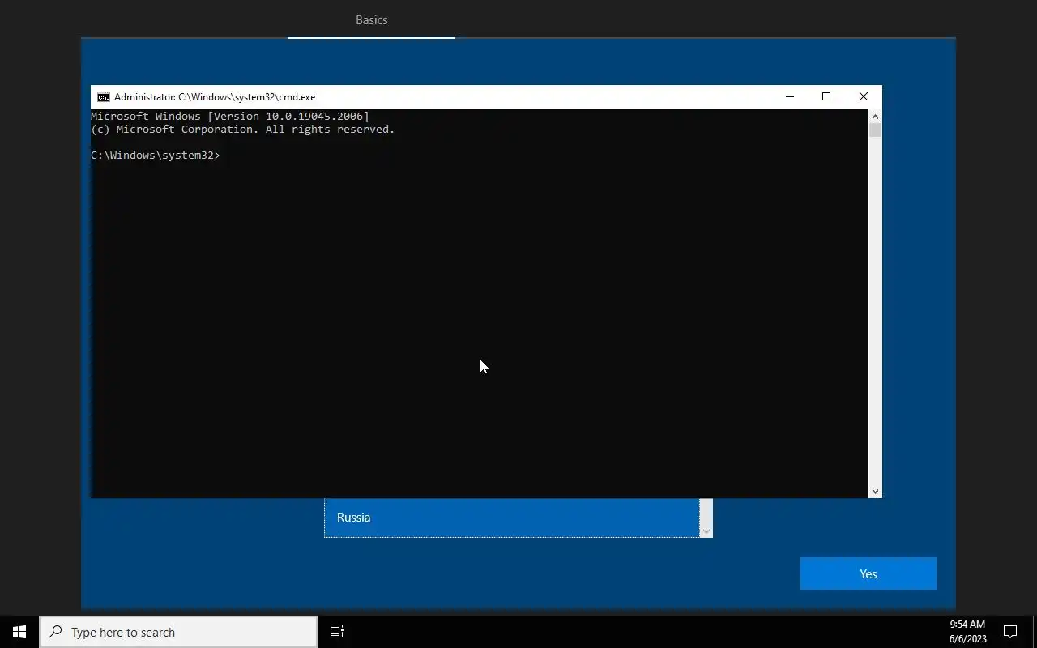
Task: Click the cmd scrollbar up arrow
Action: point(875,117)
